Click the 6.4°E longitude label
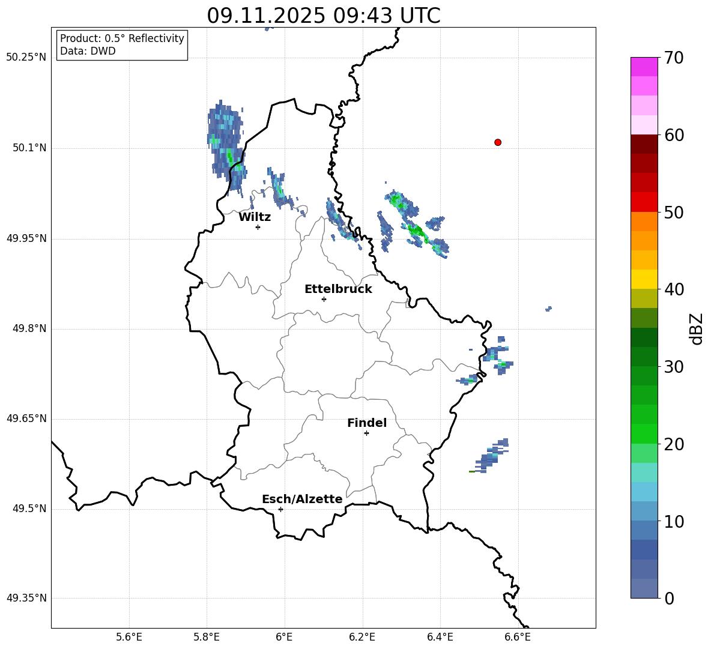 click(x=440, y=637)
